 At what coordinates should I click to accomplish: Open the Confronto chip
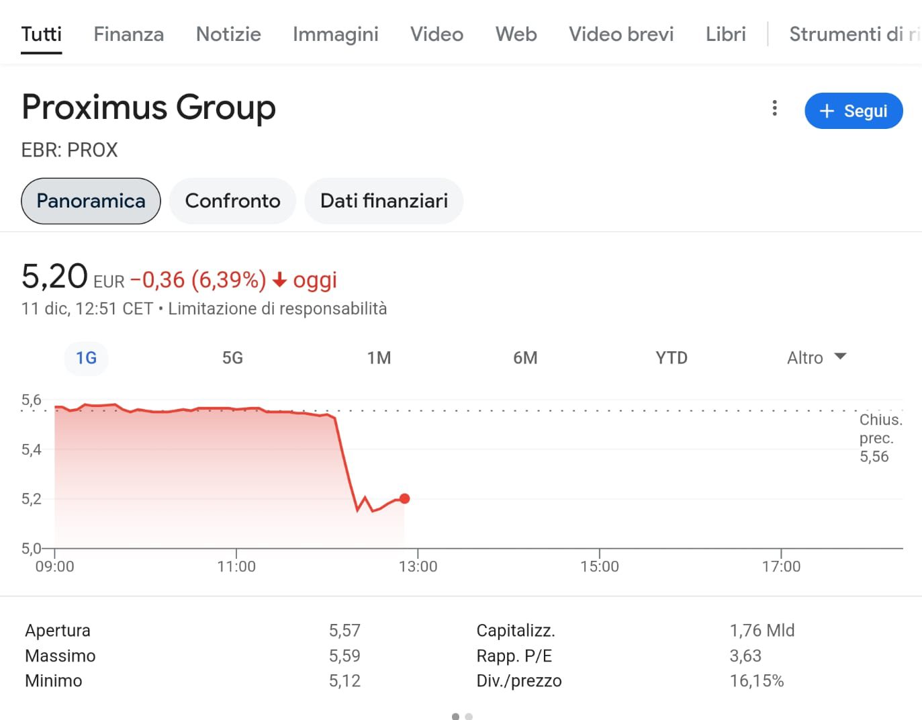coord(232,201)
